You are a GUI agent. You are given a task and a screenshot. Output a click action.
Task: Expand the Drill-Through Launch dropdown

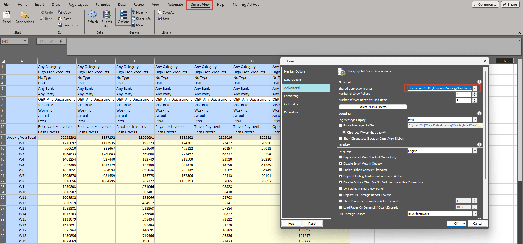(x=475, y=214)
